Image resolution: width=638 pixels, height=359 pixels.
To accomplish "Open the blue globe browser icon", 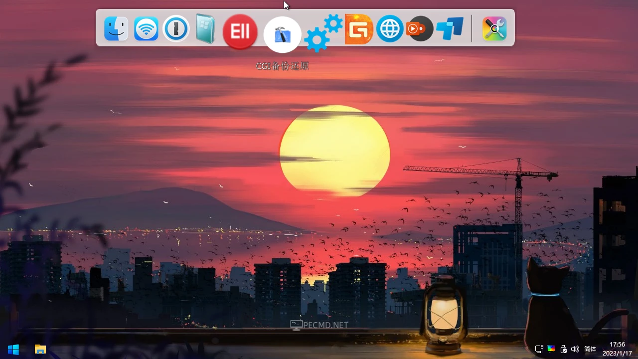I will (x=389, y=28).
